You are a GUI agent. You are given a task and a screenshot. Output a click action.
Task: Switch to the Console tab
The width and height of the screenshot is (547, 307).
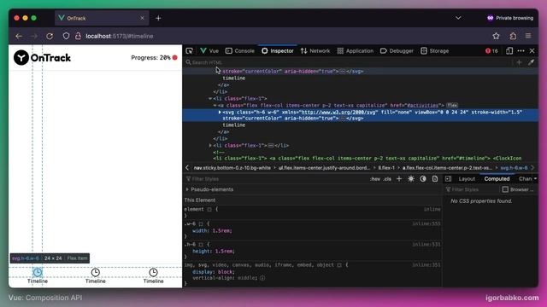coord(240,51)
